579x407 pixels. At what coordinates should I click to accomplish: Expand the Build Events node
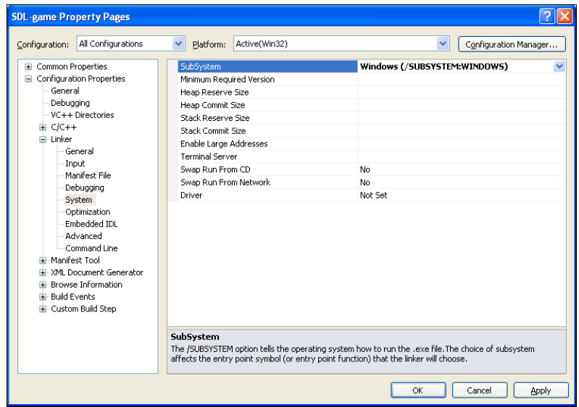(43, 297)
